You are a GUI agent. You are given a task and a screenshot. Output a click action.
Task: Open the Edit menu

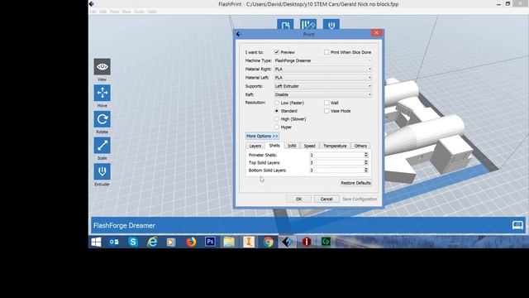[x=102, y=12]
